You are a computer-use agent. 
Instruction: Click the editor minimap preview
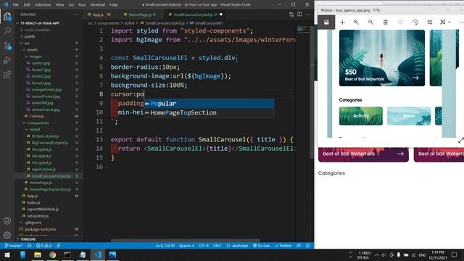304,30
